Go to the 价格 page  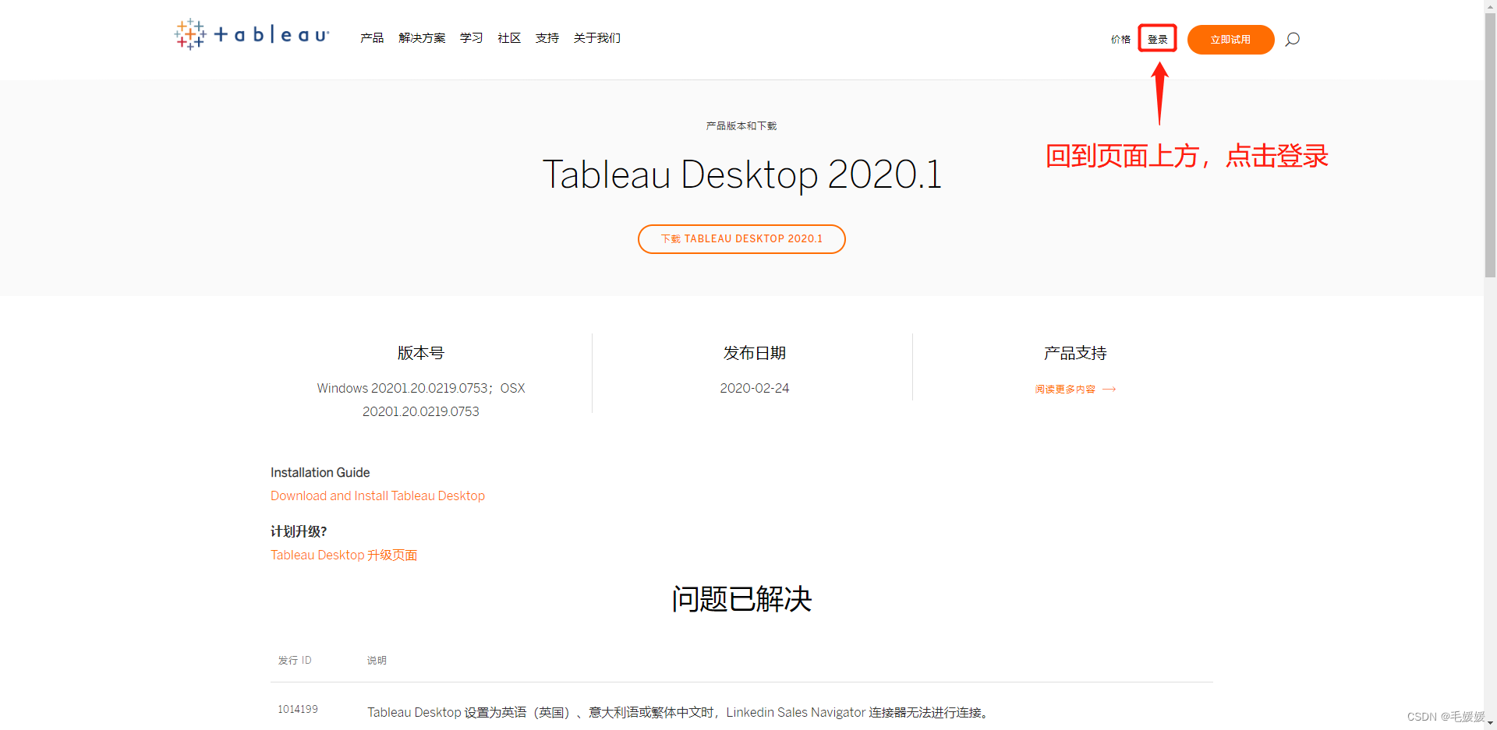1120,39
